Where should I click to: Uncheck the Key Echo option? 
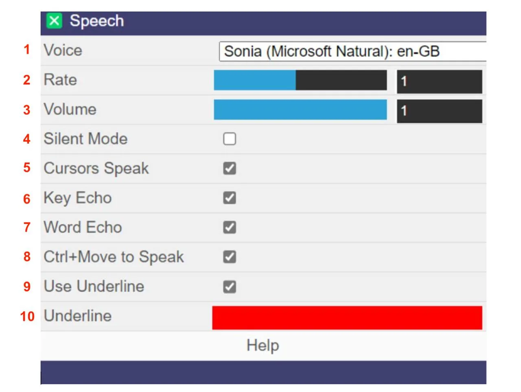pyautogui.click(x=229, y=198)
